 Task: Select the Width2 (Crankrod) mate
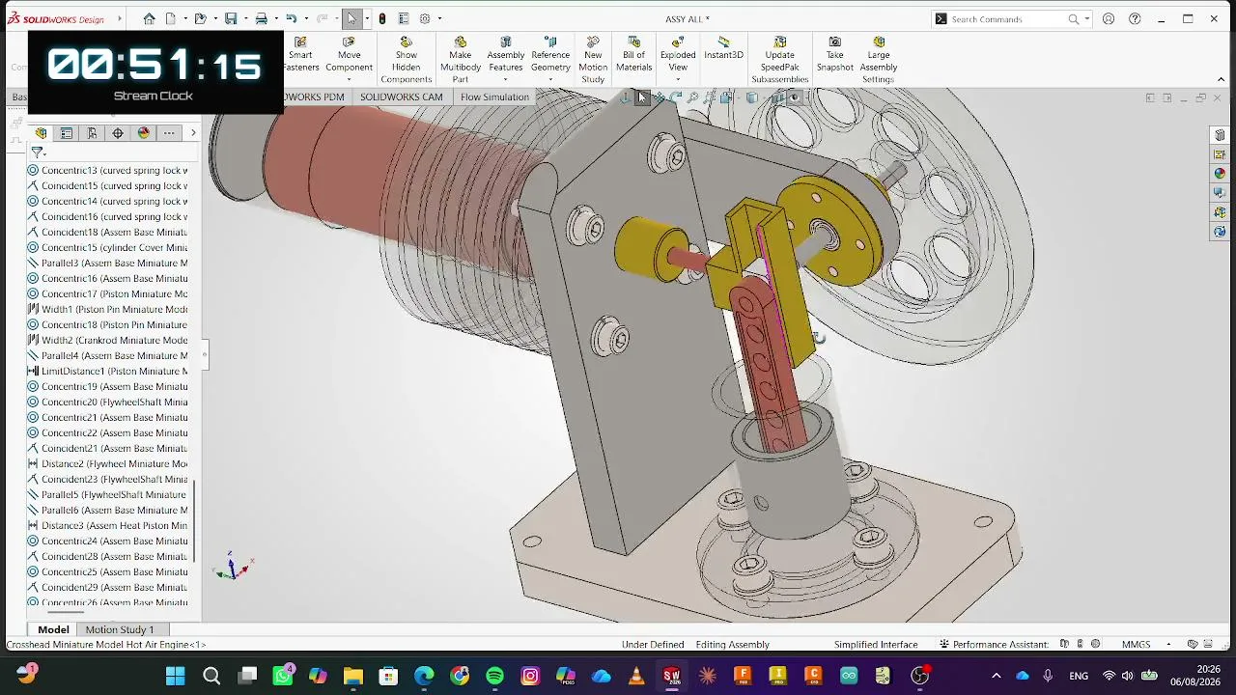[x=107, y=340]
